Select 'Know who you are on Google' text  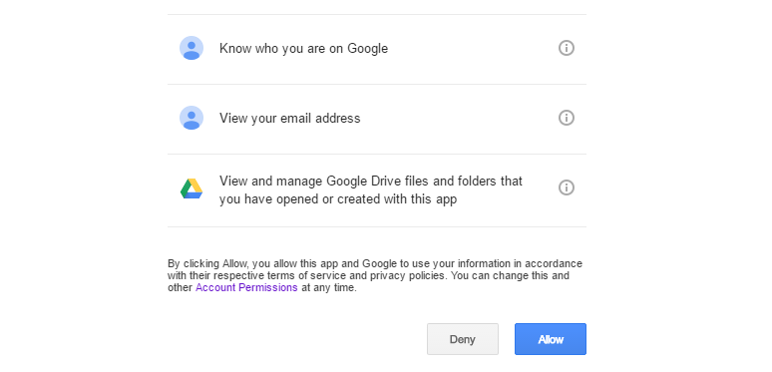pyautogui.click(x=304, y=49)
